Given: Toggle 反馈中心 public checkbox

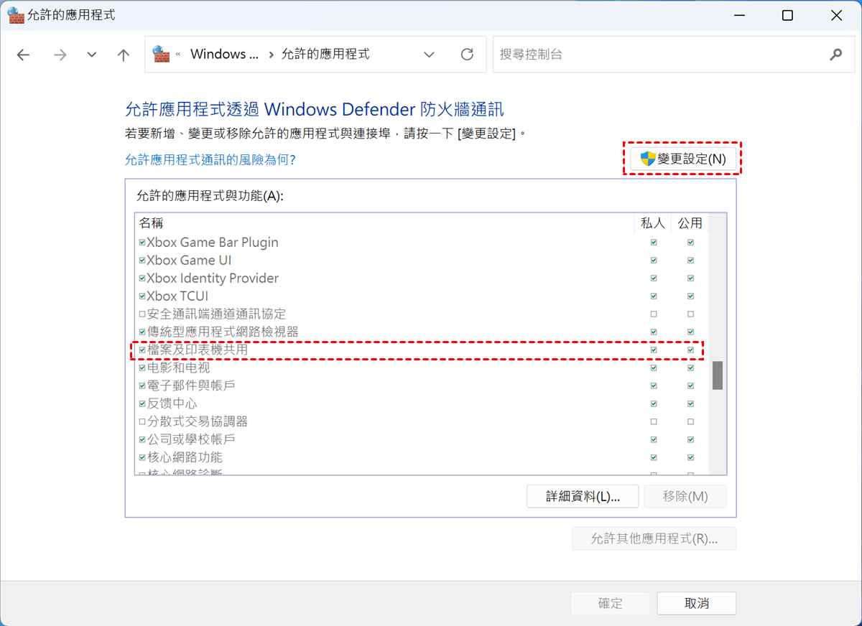Looking at the screenshot, I should tap(690, 403).
